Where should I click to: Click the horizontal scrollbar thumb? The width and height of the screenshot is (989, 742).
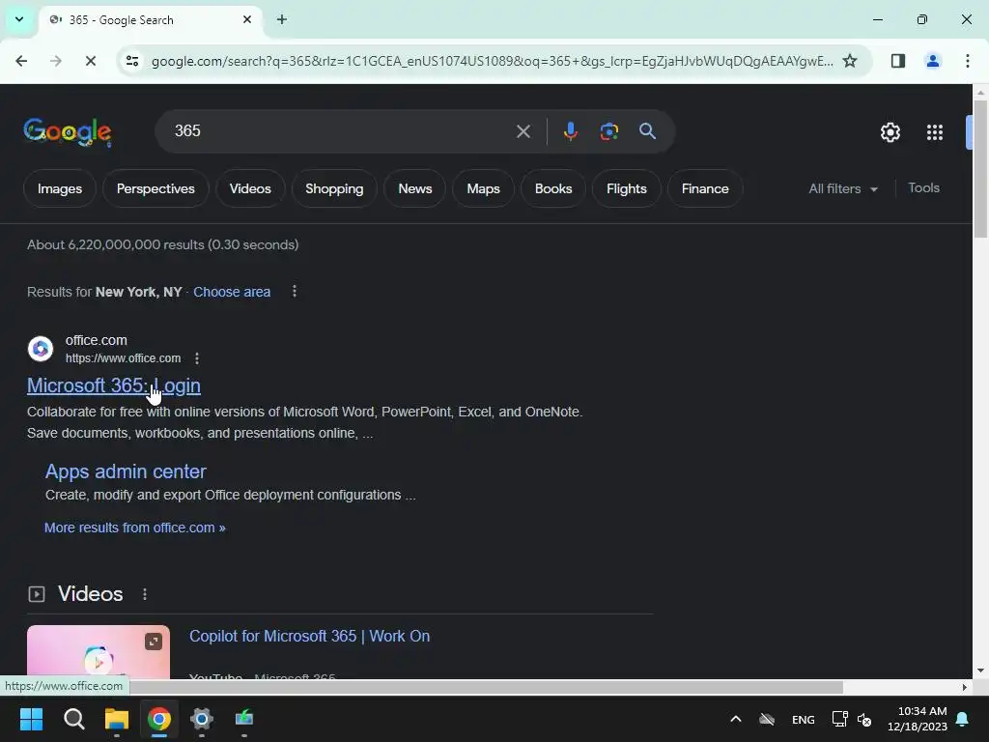point(486,687)
